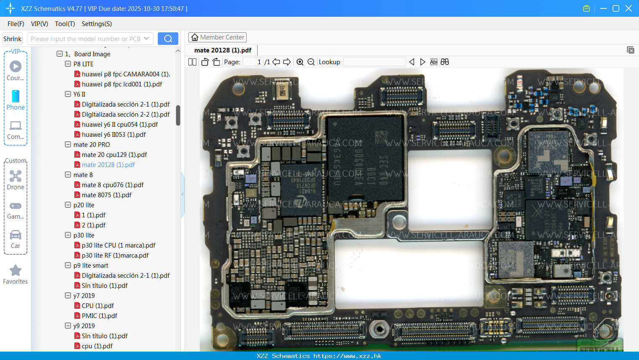Open the File(F) menu
The width and height of the screenshot is (639, 360).
click(16, 24)
